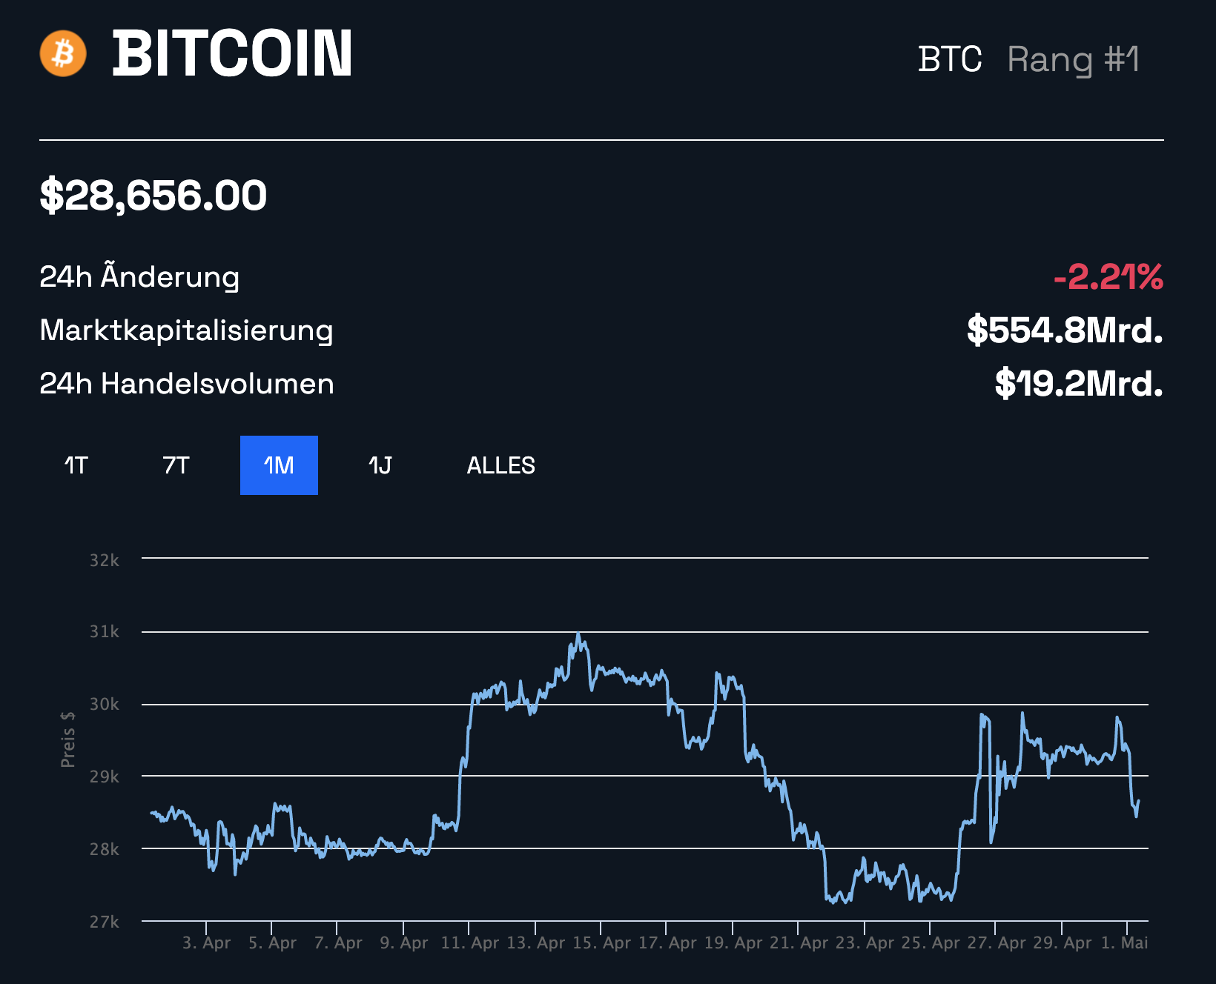The image size is (1216, 984).
Task: Click the 24h Änderung label
Action: pyautogui.click(x=139, y=276)
